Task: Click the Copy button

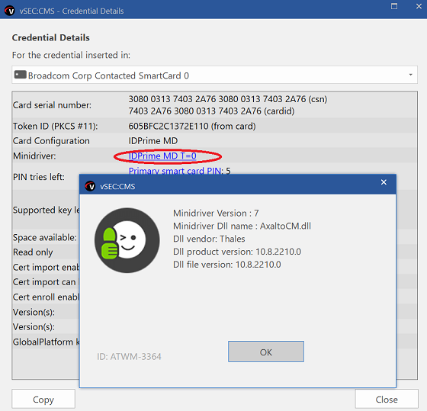Action: coord(43,399)
